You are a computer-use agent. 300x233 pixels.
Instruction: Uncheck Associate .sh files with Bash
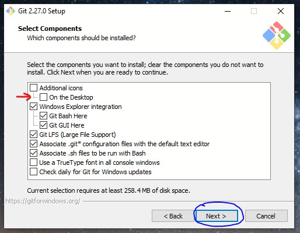(x=33, y=153)
